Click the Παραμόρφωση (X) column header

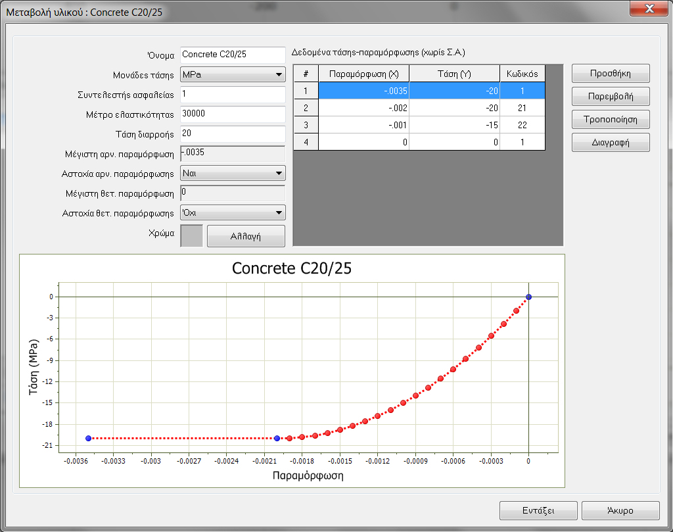(363, 73)
